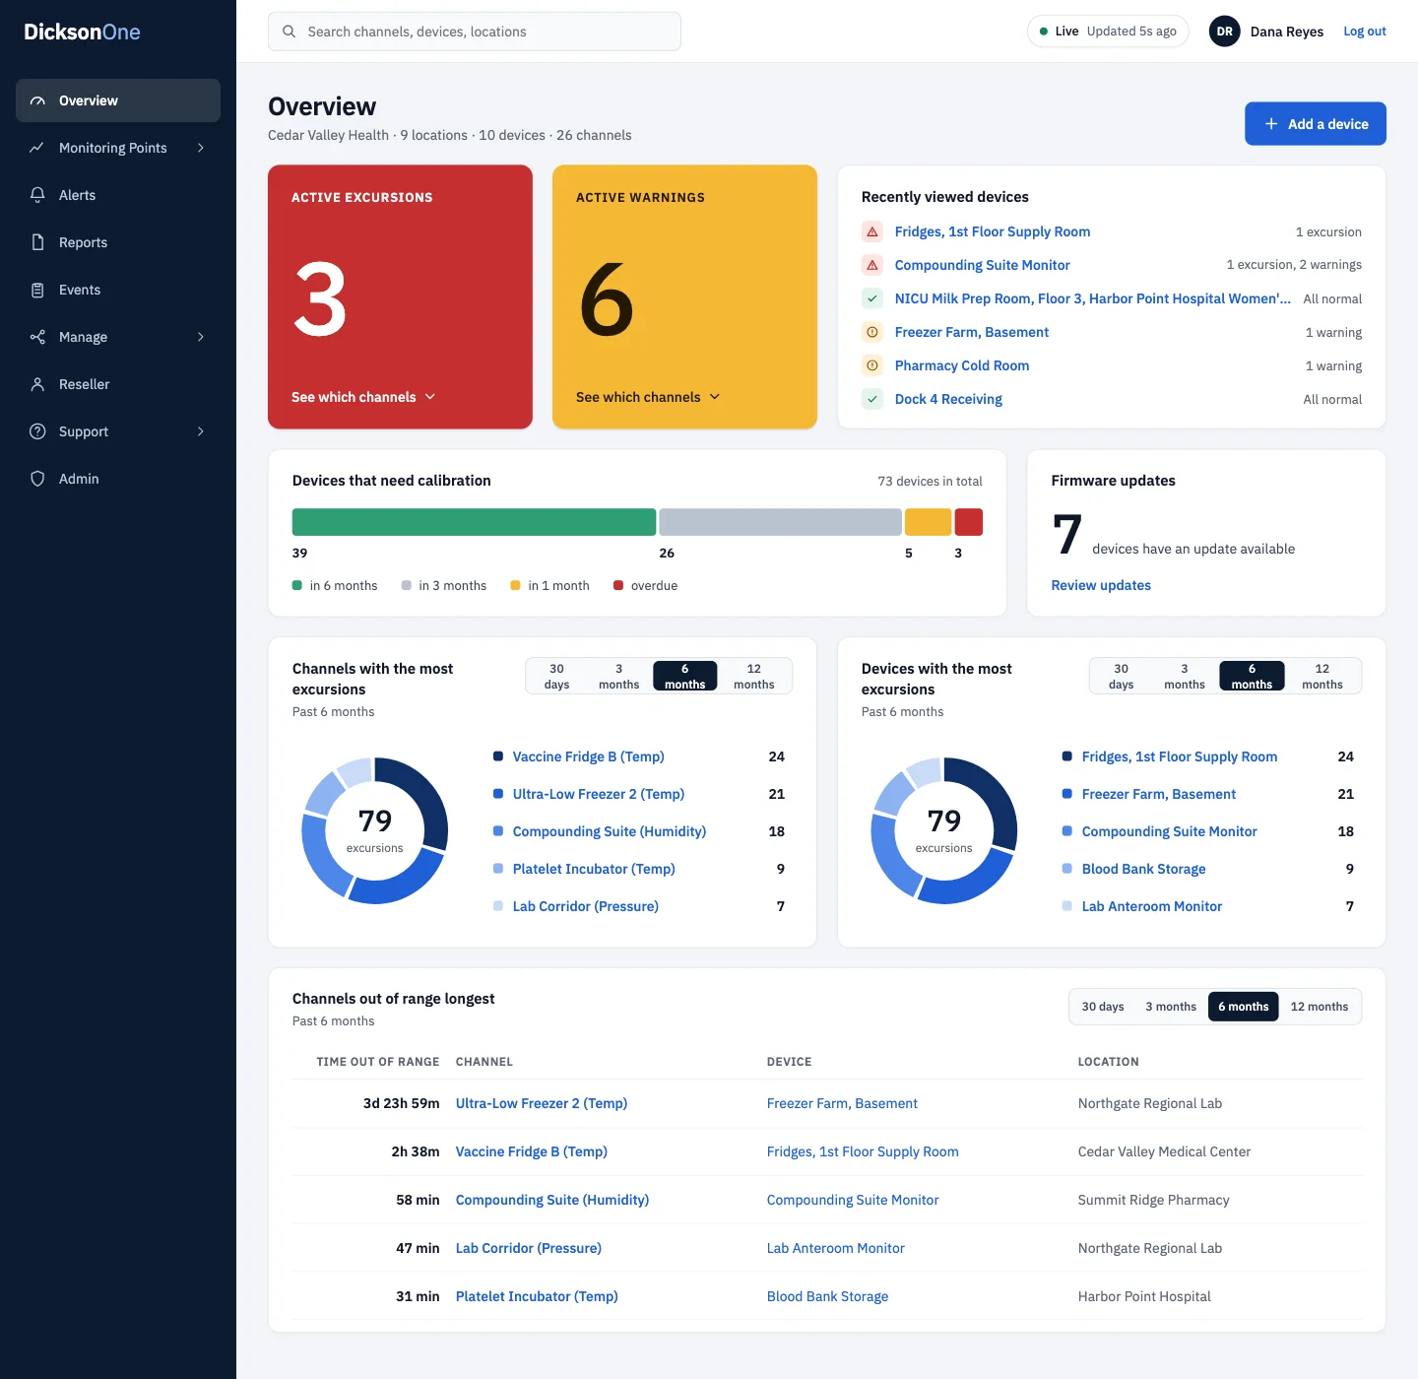Select 12 months for Channels with most excursions
Screen dimensions: 1418x1379
(x=754, y=676)
